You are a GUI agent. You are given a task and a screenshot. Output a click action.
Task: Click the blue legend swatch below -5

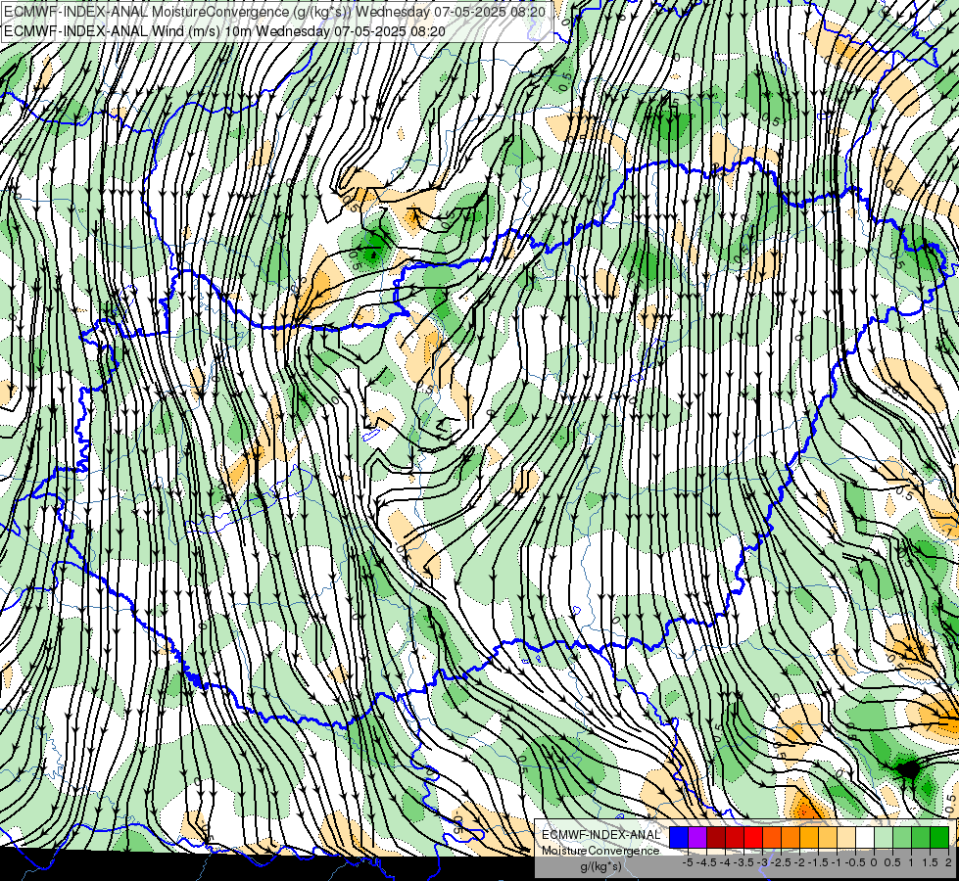point(679,838)
